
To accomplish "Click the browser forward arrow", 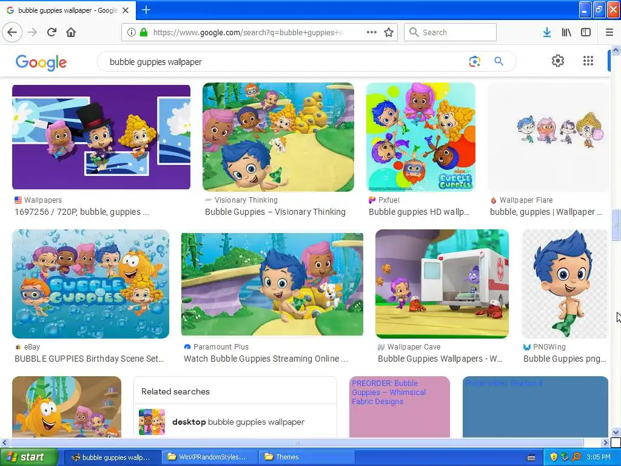I will click(x=32, y=33).
